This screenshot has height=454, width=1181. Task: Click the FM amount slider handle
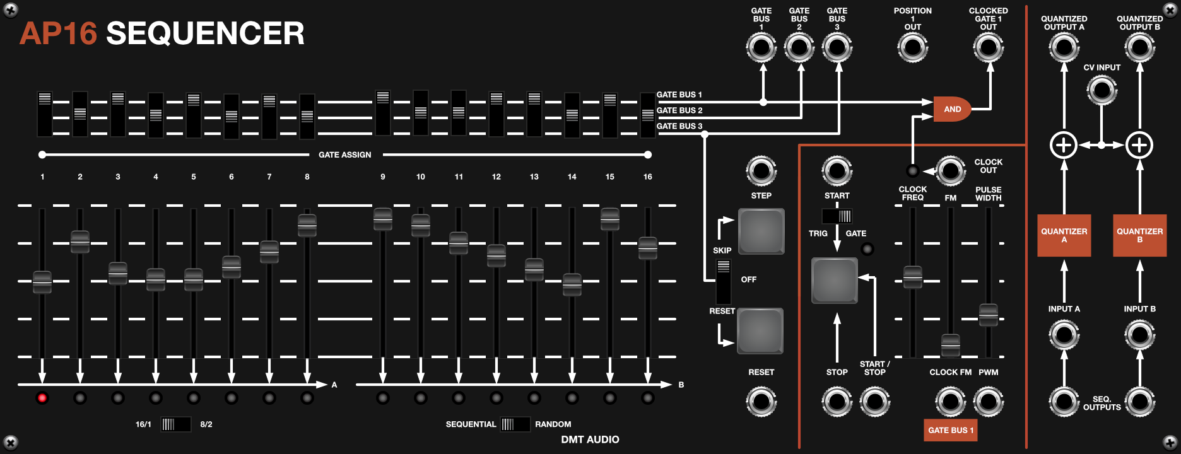(x=951, y=346)
